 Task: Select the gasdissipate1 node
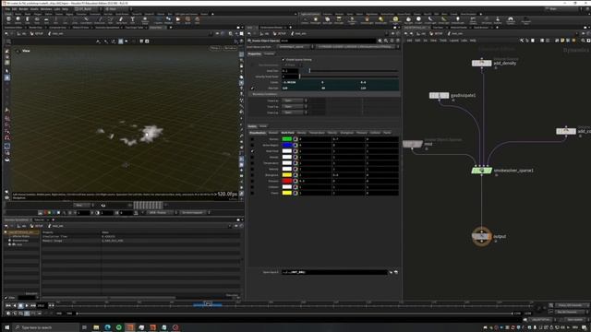coord(440,96)
